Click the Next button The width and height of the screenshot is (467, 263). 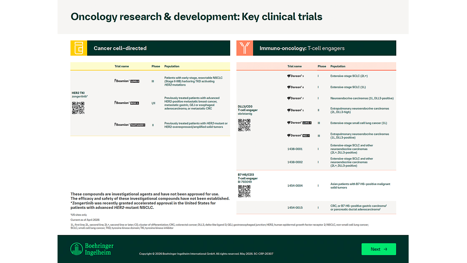pyautogui.click(x=379, y=249)
